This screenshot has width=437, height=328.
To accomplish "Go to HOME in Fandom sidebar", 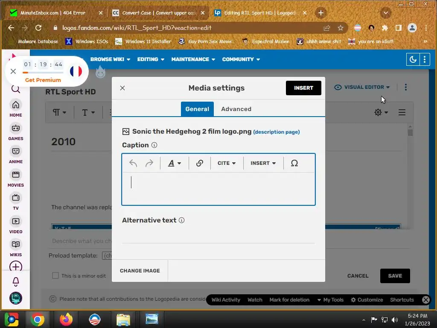I will (16, 108).
